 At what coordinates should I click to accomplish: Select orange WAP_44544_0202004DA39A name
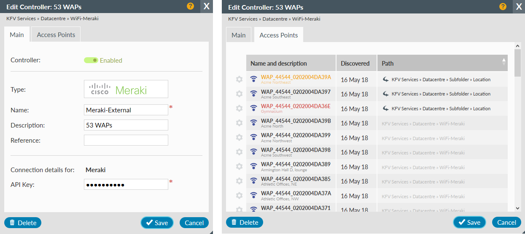[x=296, y=77]
